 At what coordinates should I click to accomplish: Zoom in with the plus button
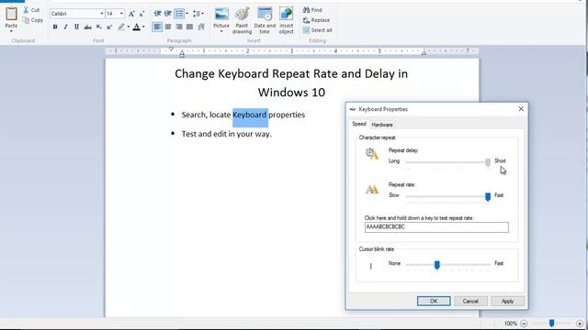(x=580, y=324)
